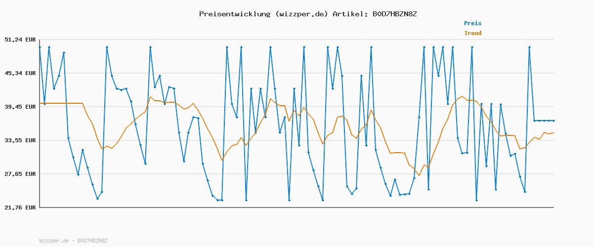Select the second Preis data point from left
The image size is (593, 247).
pos(44,104)
